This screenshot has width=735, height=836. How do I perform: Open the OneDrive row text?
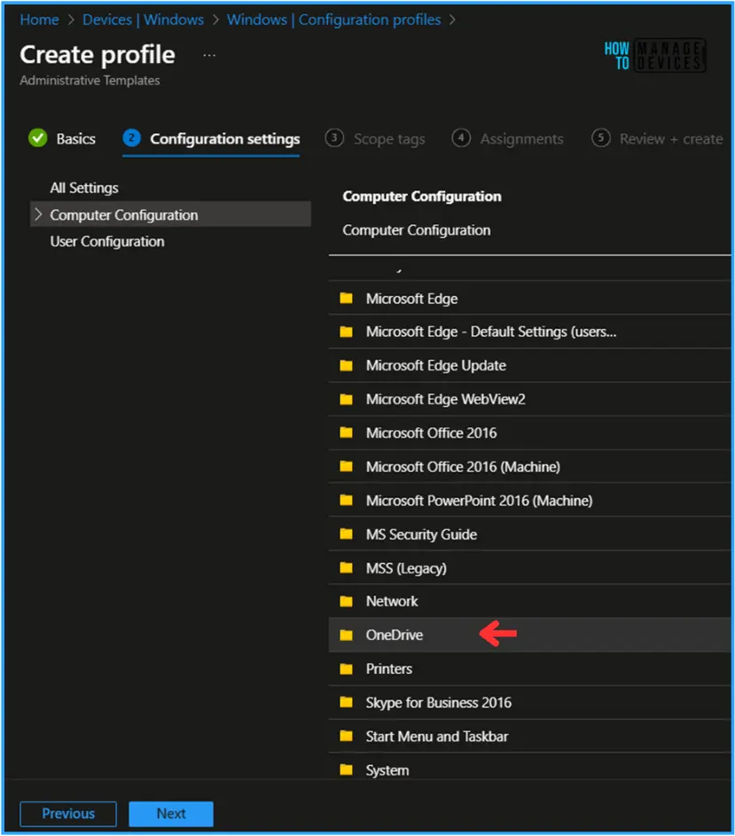pos(395,635)
